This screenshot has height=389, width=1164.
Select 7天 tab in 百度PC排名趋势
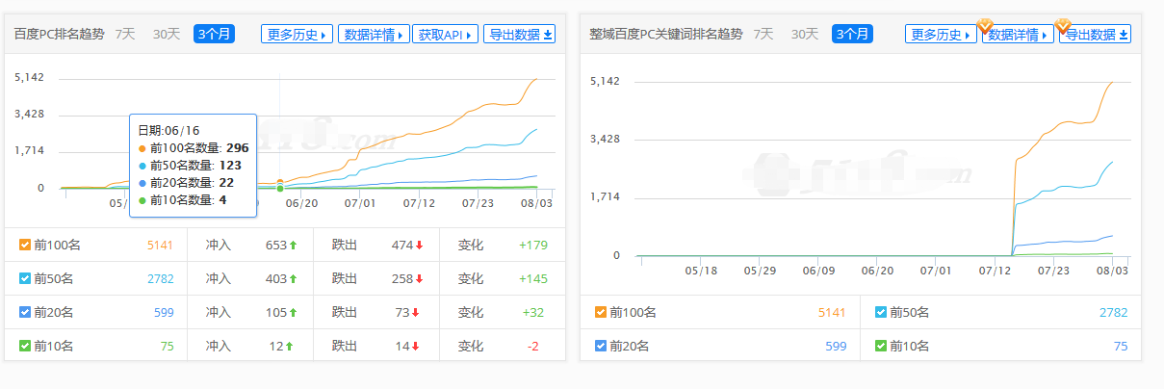coord(125,34)
